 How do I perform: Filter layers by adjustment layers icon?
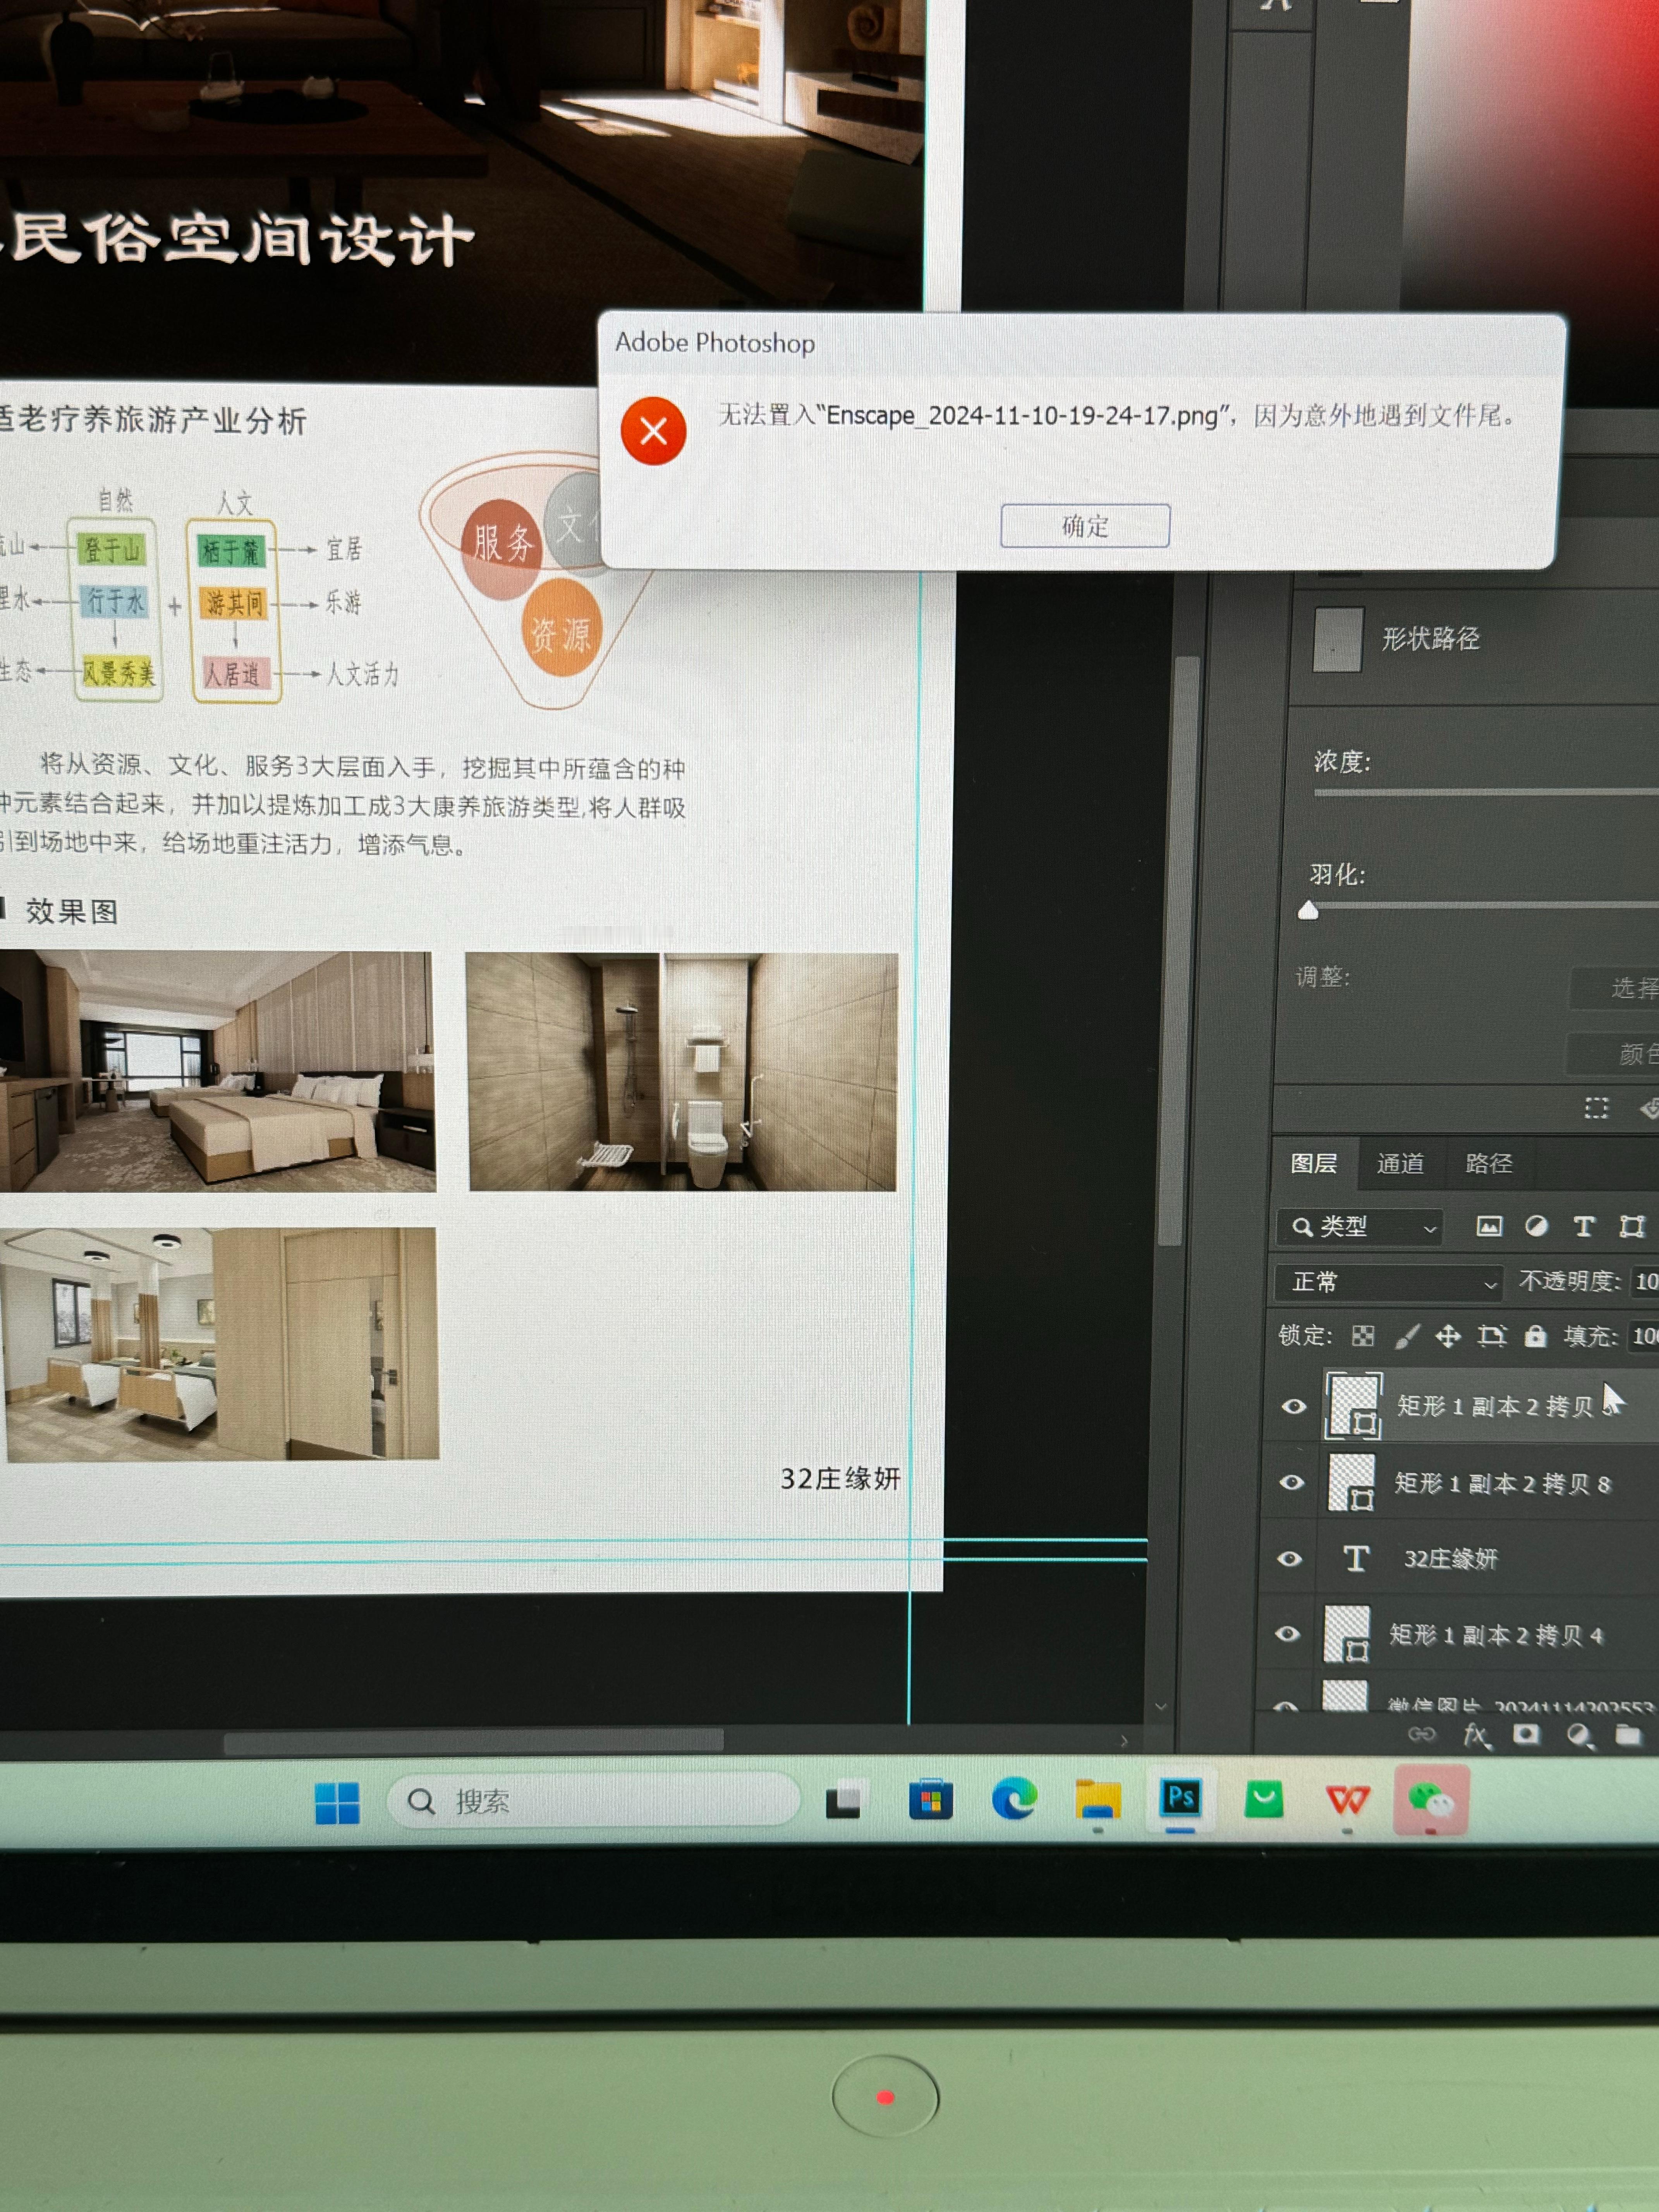tap(1536, 1226)
